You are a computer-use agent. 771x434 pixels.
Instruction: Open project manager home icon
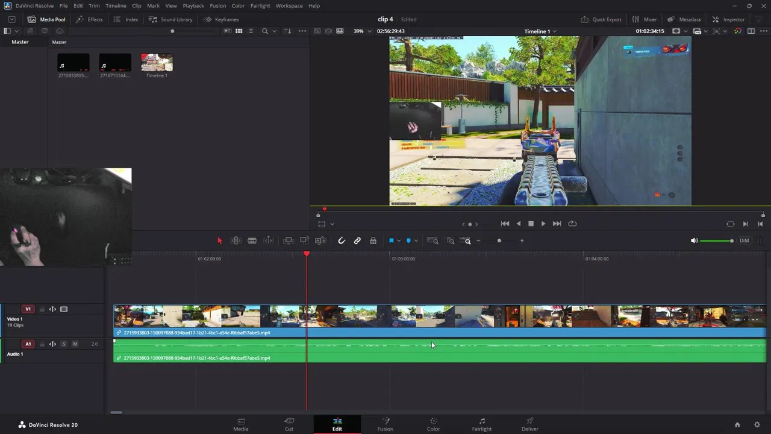click(x=737, y=424)
